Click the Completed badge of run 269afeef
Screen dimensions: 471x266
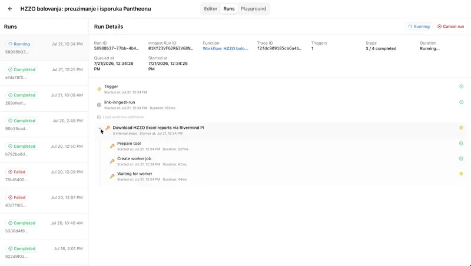click(22, 95)
